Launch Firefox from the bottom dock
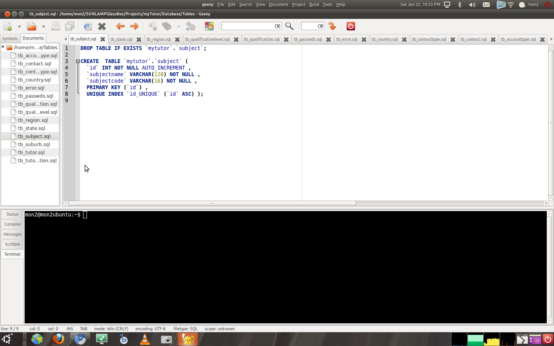Screen dimensions: 554x346 coord(58,339)
